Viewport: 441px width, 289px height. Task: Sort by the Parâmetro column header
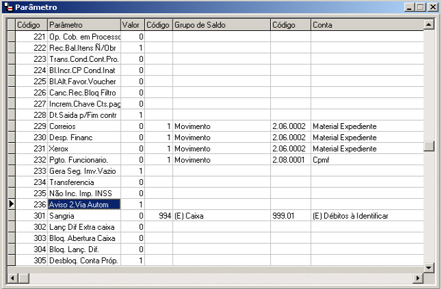point(84,25)
